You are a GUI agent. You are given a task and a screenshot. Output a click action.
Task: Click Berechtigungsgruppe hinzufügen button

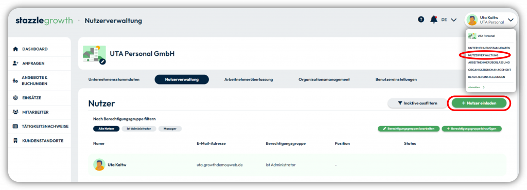point(471,129)
